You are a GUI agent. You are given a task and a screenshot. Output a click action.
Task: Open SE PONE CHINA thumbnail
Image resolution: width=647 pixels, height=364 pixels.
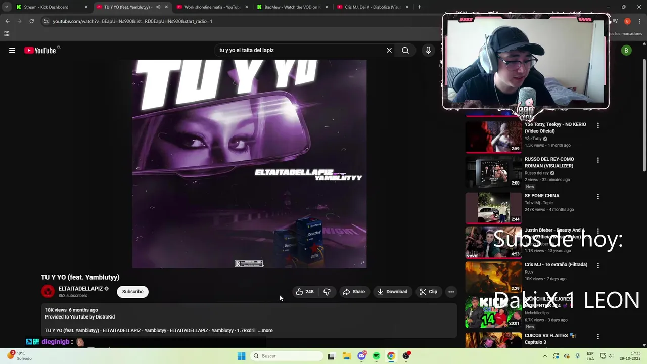[x=493, y=208]
